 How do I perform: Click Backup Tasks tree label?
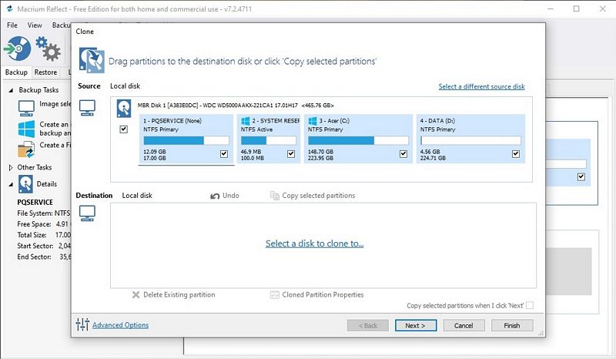click(x=38, y=90)
